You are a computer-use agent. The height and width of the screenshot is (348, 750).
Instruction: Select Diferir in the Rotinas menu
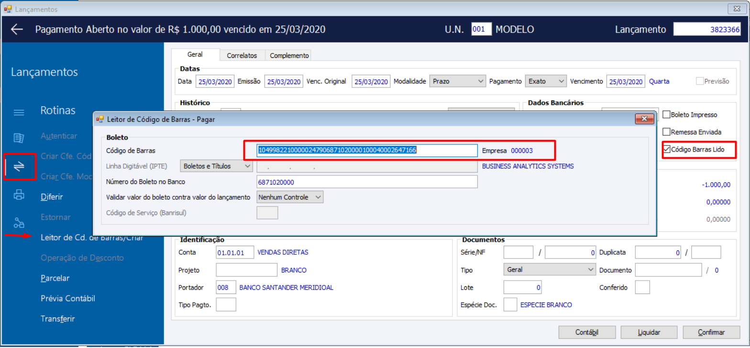[x=52, y=196]
